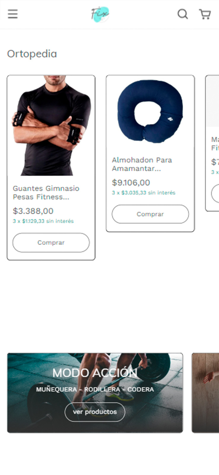The width and height of the screenshot is (219, 475).
Task: Click the search magnifier icon
Action: coord(183,14)
